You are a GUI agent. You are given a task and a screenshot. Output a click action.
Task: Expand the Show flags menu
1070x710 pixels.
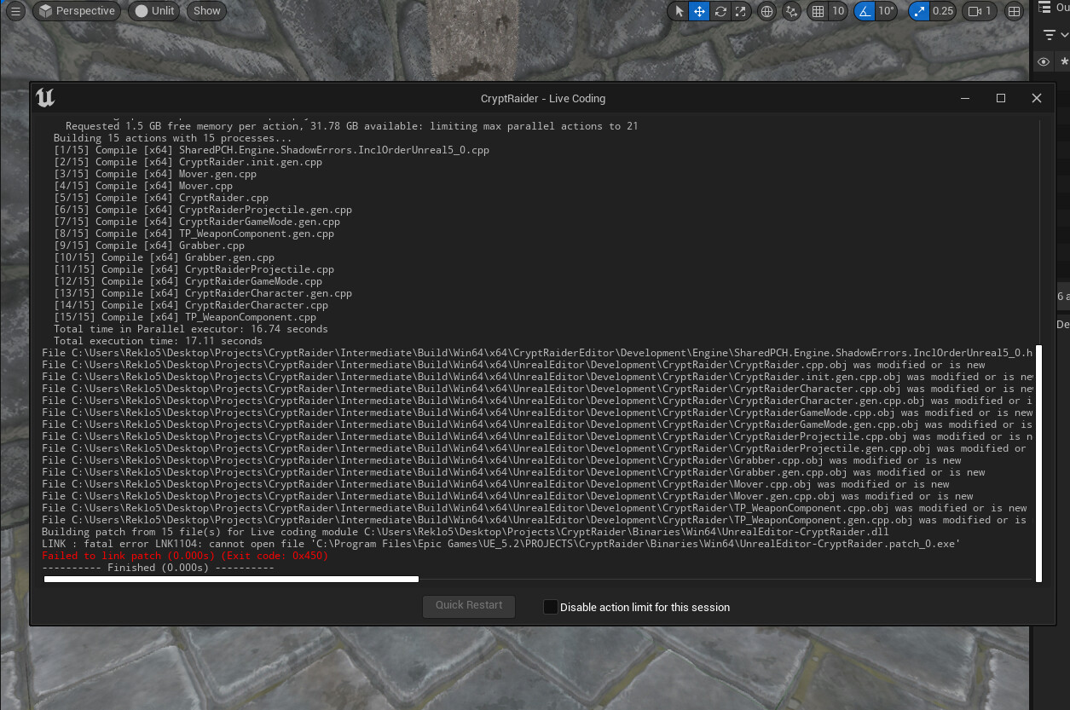click(x=205, y=11)
